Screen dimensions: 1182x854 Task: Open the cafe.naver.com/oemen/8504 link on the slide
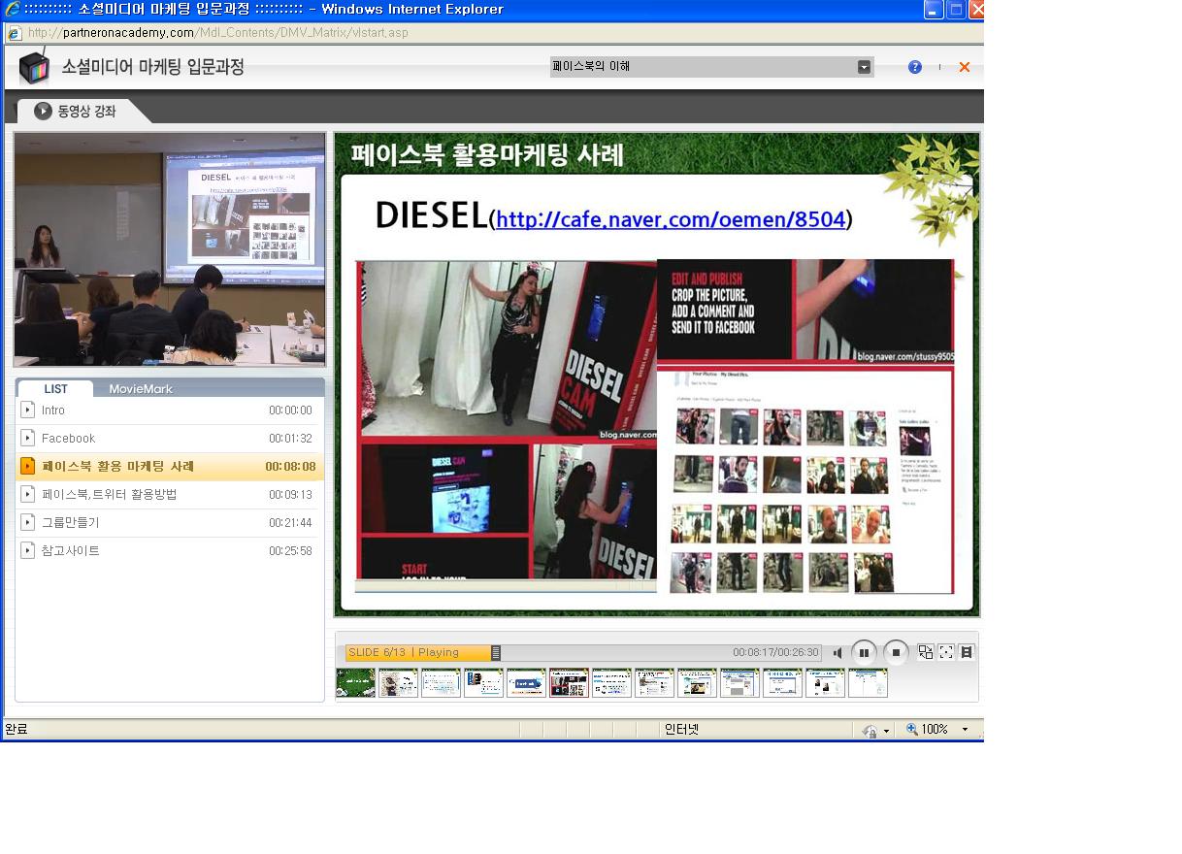coord(671,219)
